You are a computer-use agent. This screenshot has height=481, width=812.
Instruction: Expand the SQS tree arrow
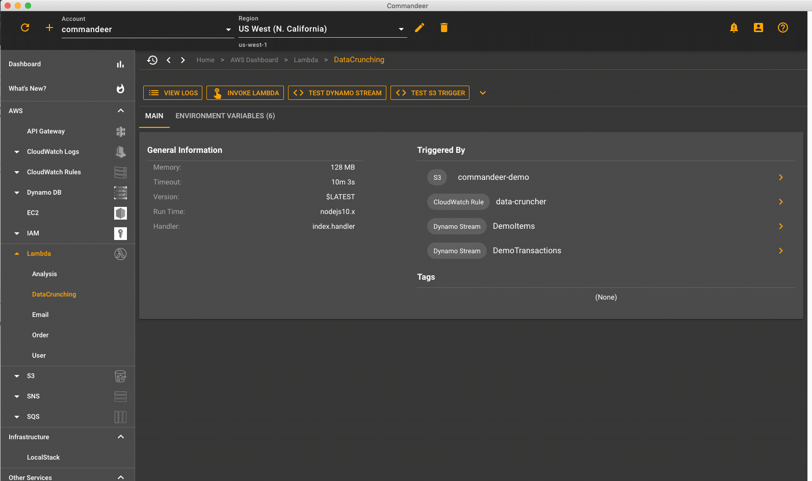tap(17, 417)
